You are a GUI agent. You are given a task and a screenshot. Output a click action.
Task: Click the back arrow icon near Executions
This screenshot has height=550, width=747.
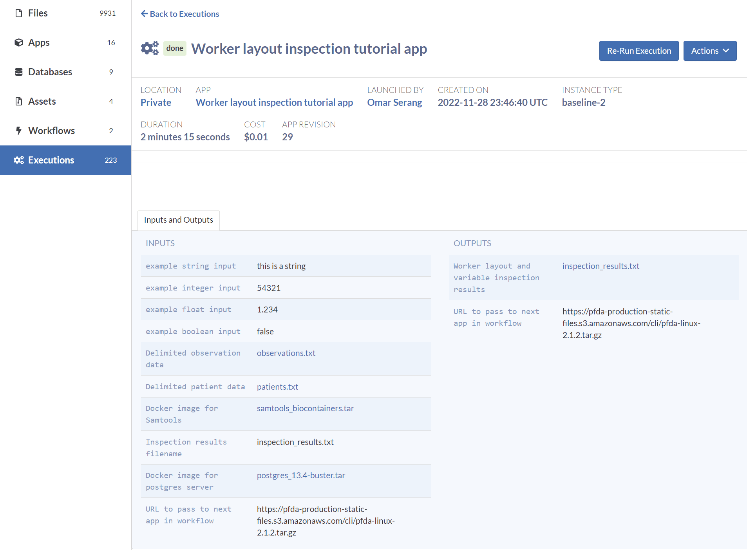pos(144,14)
